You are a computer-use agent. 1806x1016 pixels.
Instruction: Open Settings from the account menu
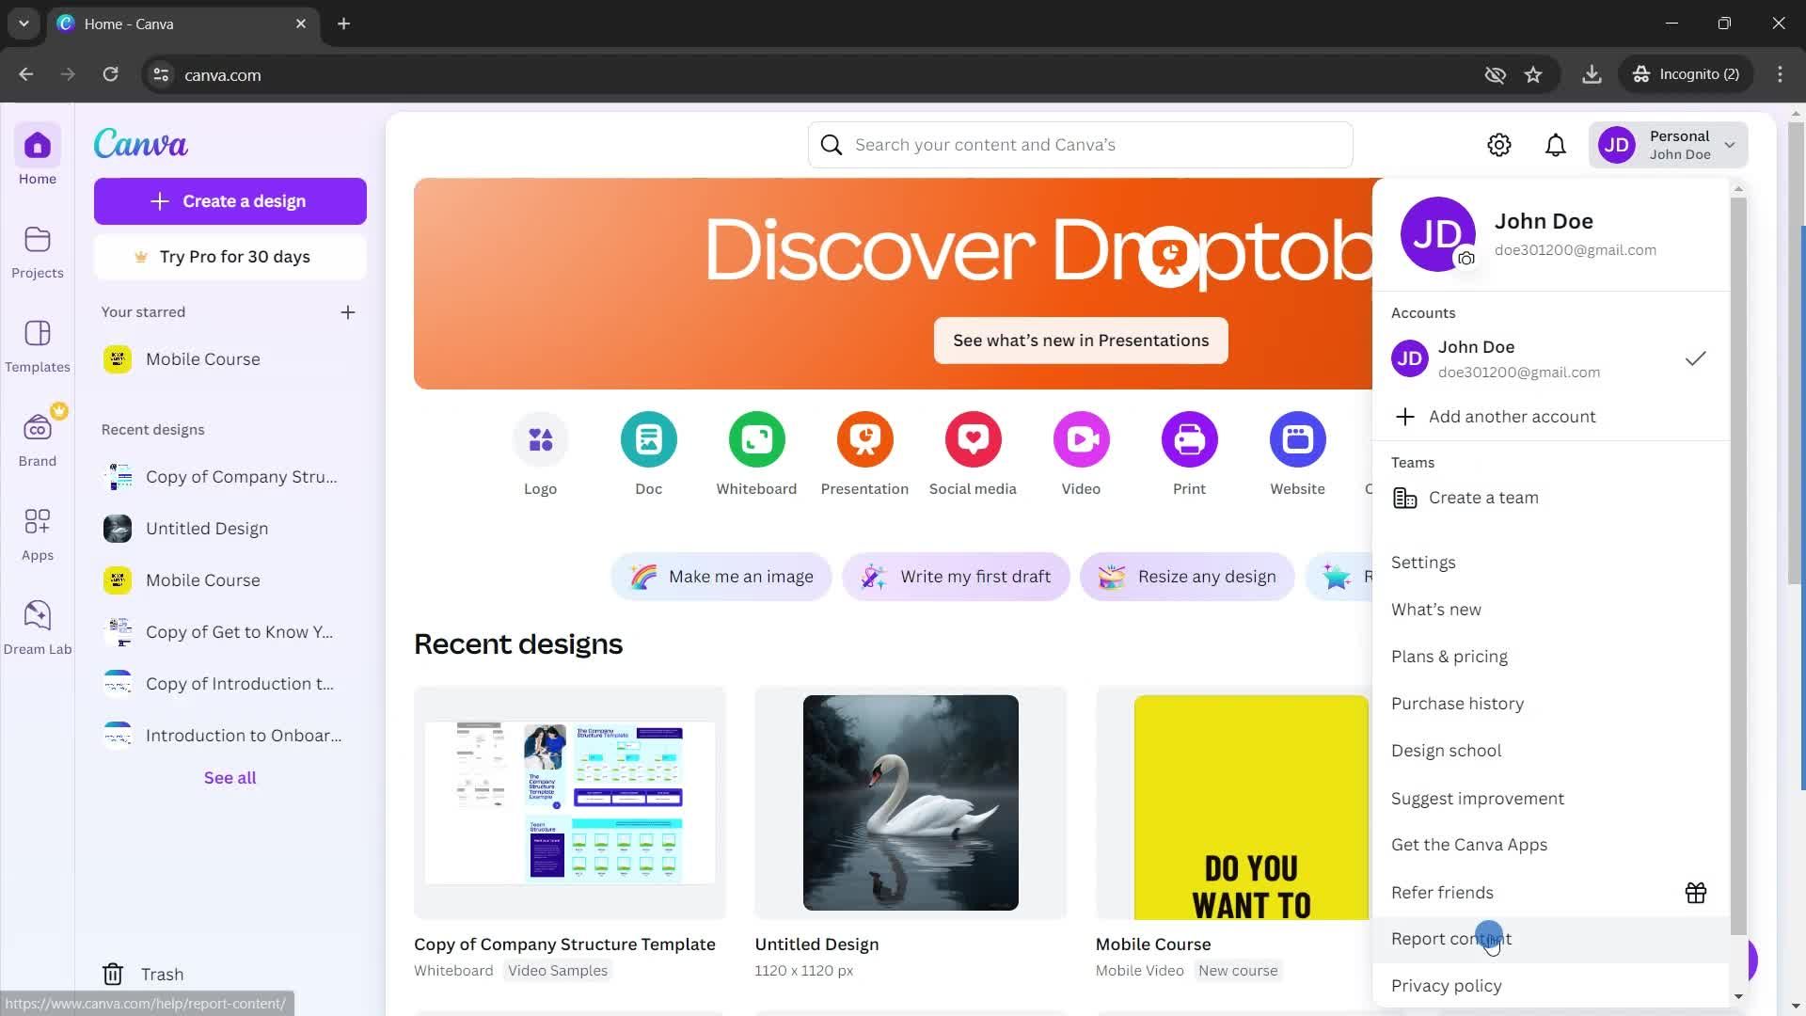pyautogui.click(x=1550, y=563)
